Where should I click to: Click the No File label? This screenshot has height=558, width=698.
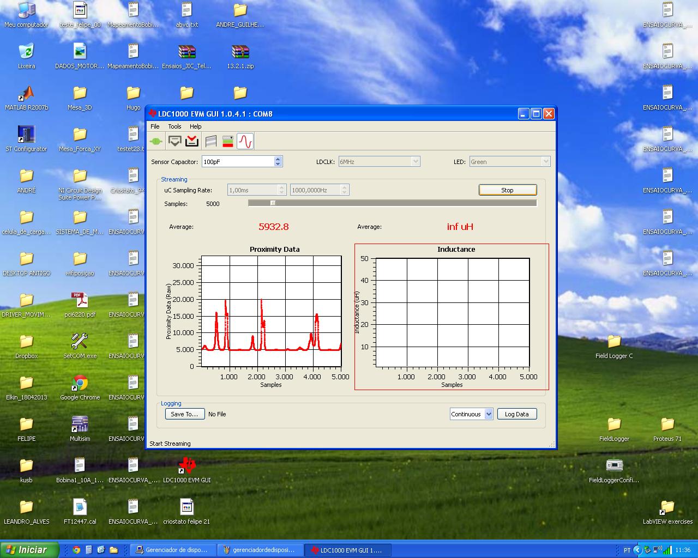point(217,414)
